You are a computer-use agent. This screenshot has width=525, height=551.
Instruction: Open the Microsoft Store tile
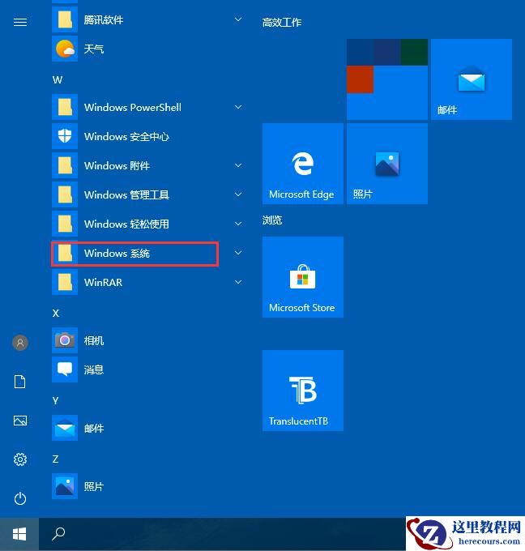(x=302, y=277)
